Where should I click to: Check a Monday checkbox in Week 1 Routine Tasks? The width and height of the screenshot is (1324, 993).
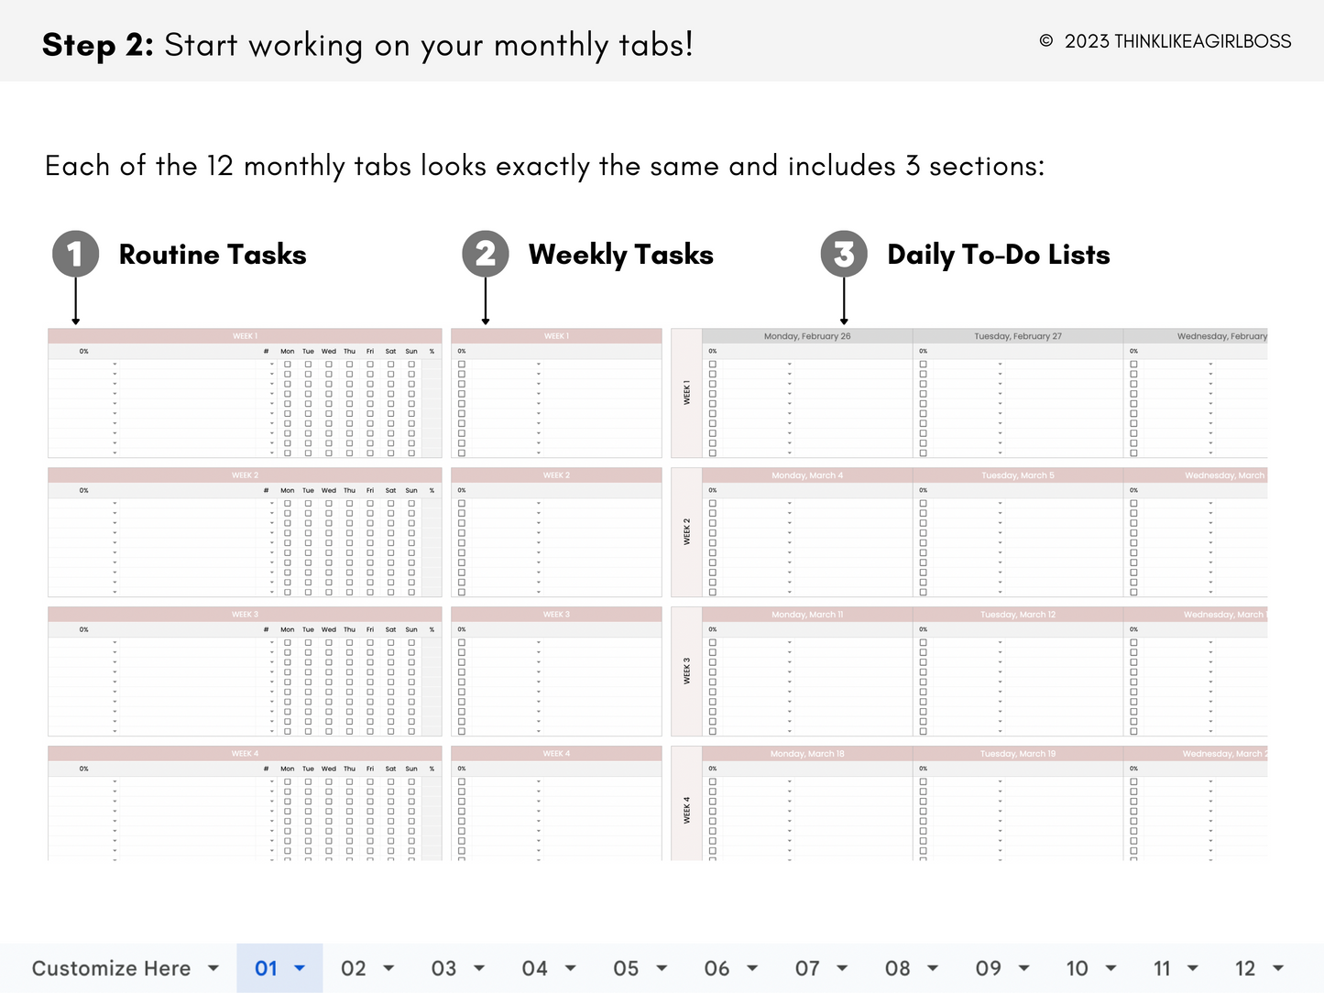point(288,364)
